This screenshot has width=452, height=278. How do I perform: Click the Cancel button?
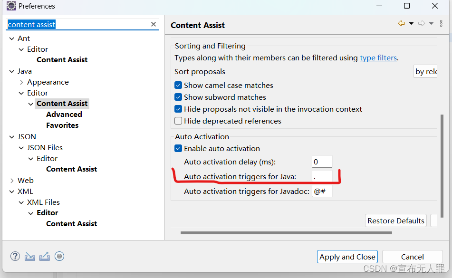click(413, 257)
